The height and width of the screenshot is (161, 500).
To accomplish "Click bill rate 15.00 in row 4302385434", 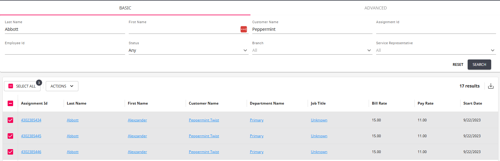I will coord(376,120).
